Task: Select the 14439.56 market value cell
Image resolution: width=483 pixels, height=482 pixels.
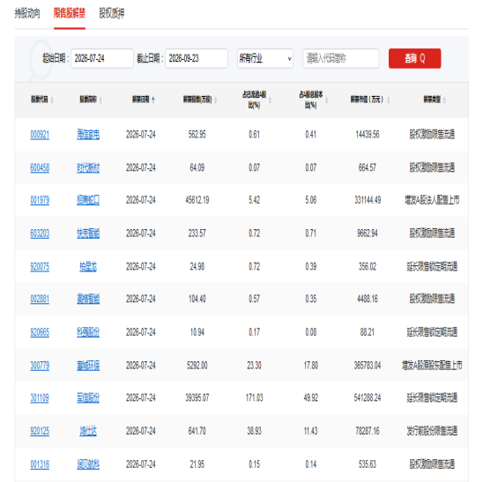Action: [x=368, y=135]
